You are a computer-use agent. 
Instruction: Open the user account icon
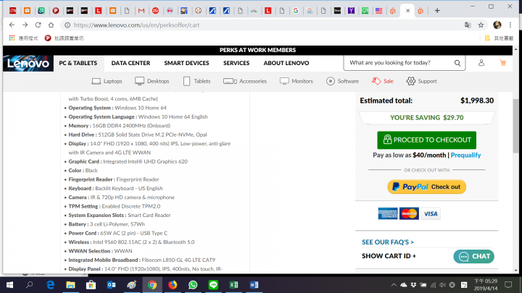point(481,62)
